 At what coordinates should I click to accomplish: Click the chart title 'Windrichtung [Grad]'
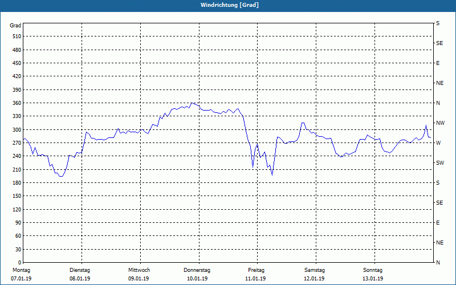[x=230, y=5]
